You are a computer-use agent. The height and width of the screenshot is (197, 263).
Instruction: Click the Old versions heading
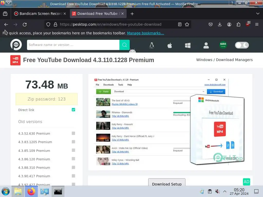[x=30, y=122]
